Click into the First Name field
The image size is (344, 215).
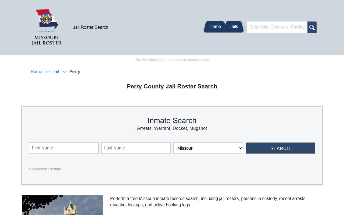point(64,148)
